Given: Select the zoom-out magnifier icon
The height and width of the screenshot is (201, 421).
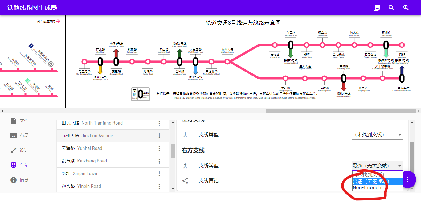Looking at the screenshot, I should pyautogui.click(x=391, y=8).
